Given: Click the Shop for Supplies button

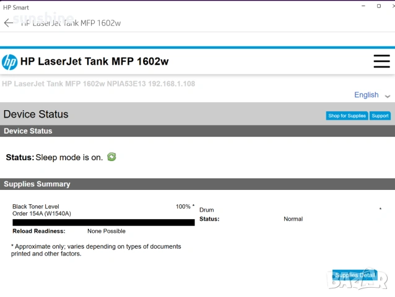Looking at the screenshot, I should point(347,116).
